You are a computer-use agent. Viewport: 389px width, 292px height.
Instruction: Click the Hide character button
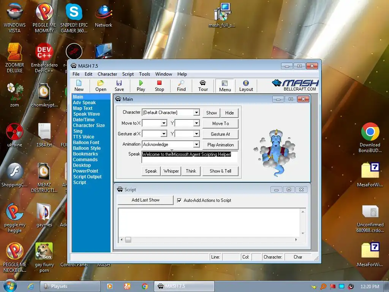pos(229,113)
